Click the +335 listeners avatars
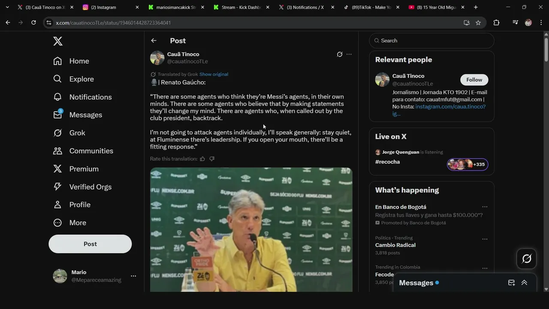Image resolution: width=549 pixels, height=309 pixels. pos(468,164)
